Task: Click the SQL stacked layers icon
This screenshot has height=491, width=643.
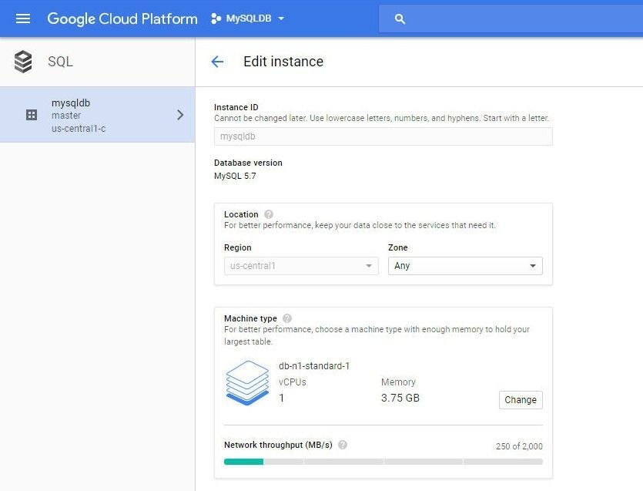Action: coord(23,62)
